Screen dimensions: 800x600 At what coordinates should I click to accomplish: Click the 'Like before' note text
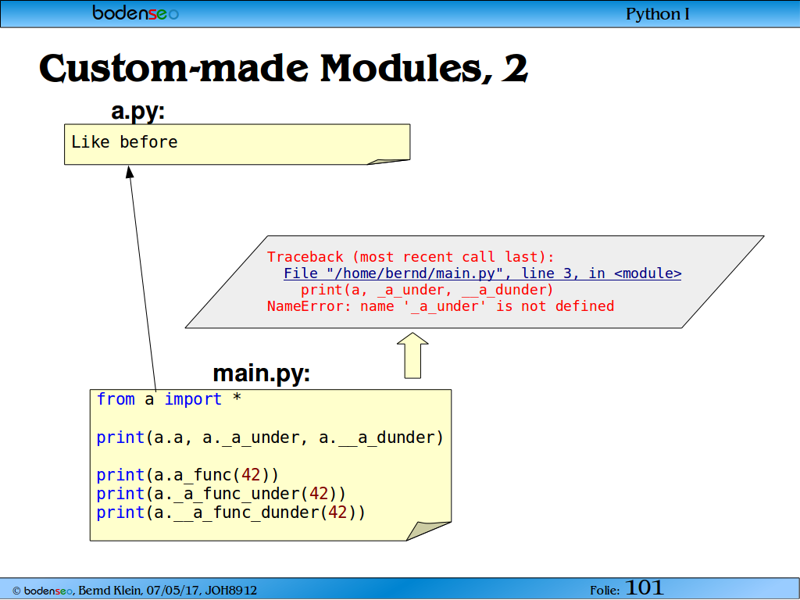(124, 142)
